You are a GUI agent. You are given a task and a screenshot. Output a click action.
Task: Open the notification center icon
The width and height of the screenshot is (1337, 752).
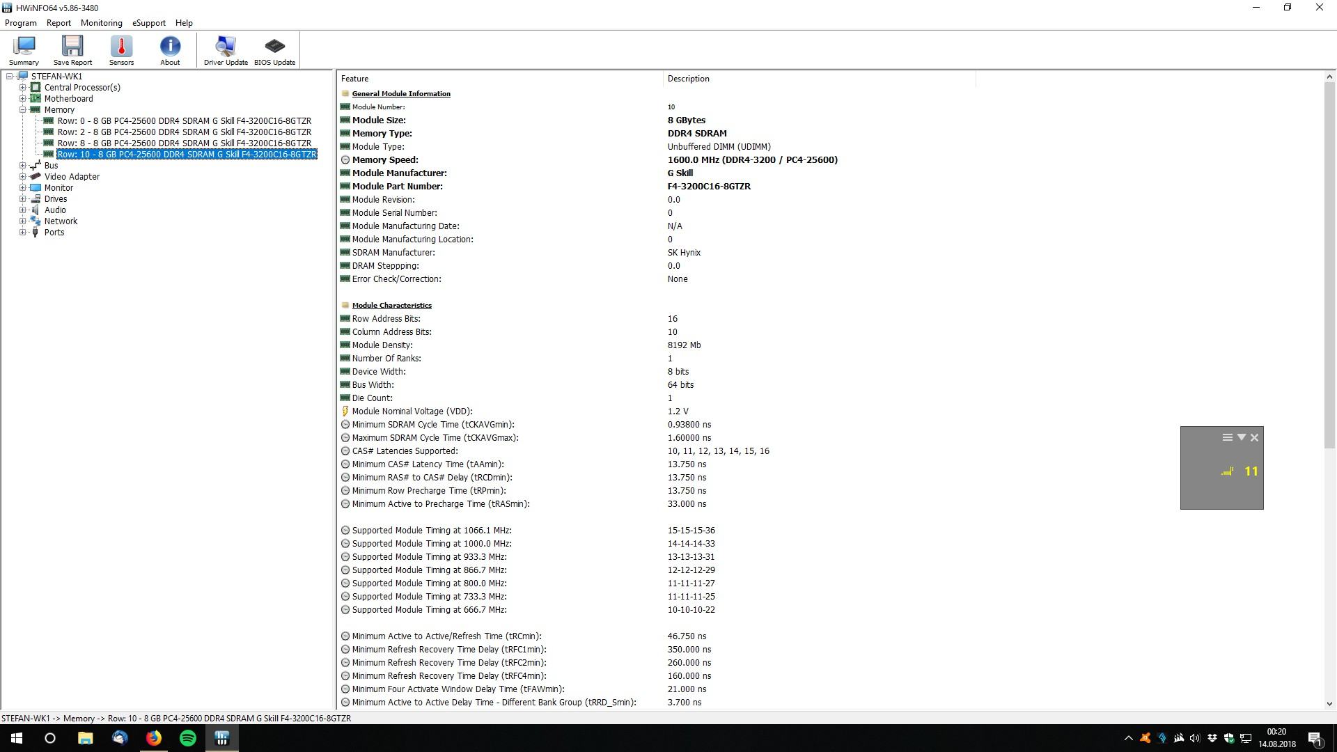[x=1315, y=739]
